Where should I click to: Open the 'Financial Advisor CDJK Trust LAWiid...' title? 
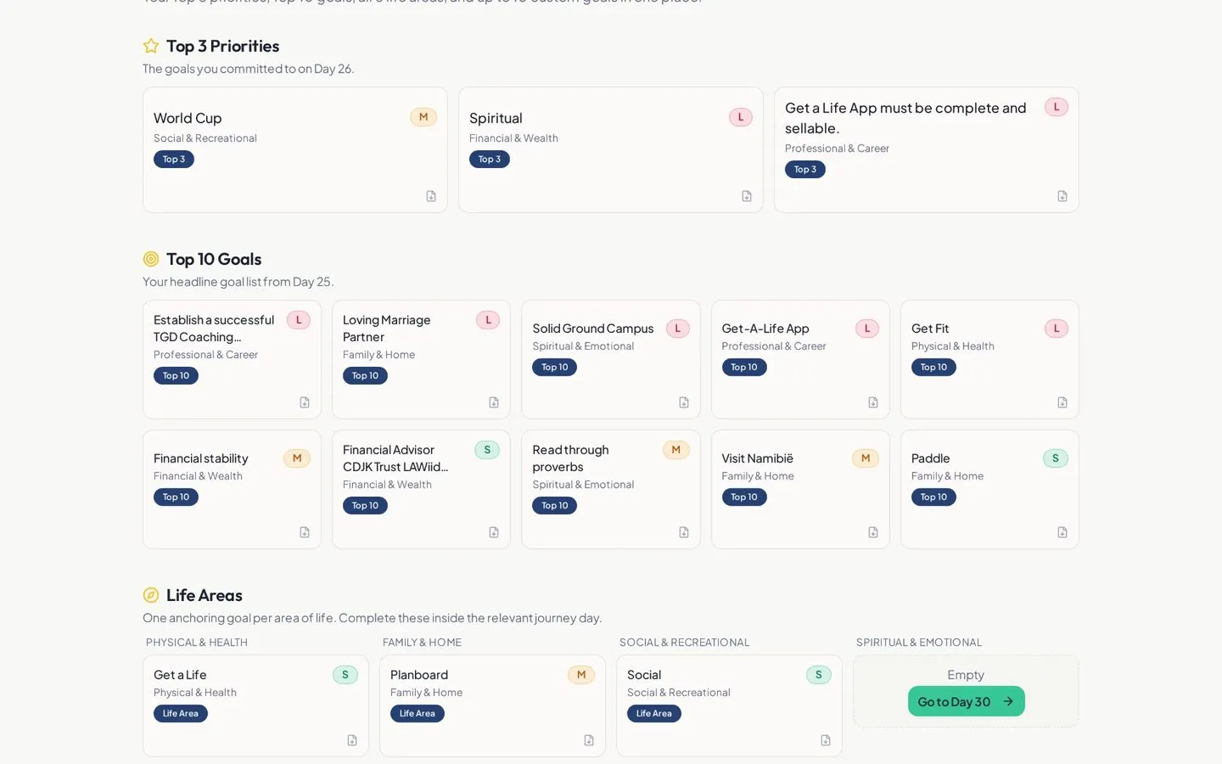(395, 458)
